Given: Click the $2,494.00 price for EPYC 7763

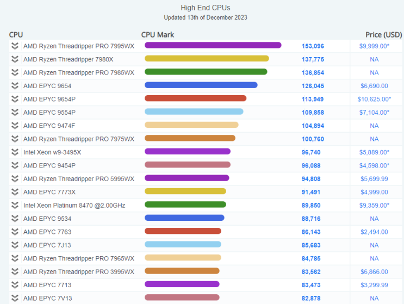Looking at the screenshot, I should coord(374,232).
